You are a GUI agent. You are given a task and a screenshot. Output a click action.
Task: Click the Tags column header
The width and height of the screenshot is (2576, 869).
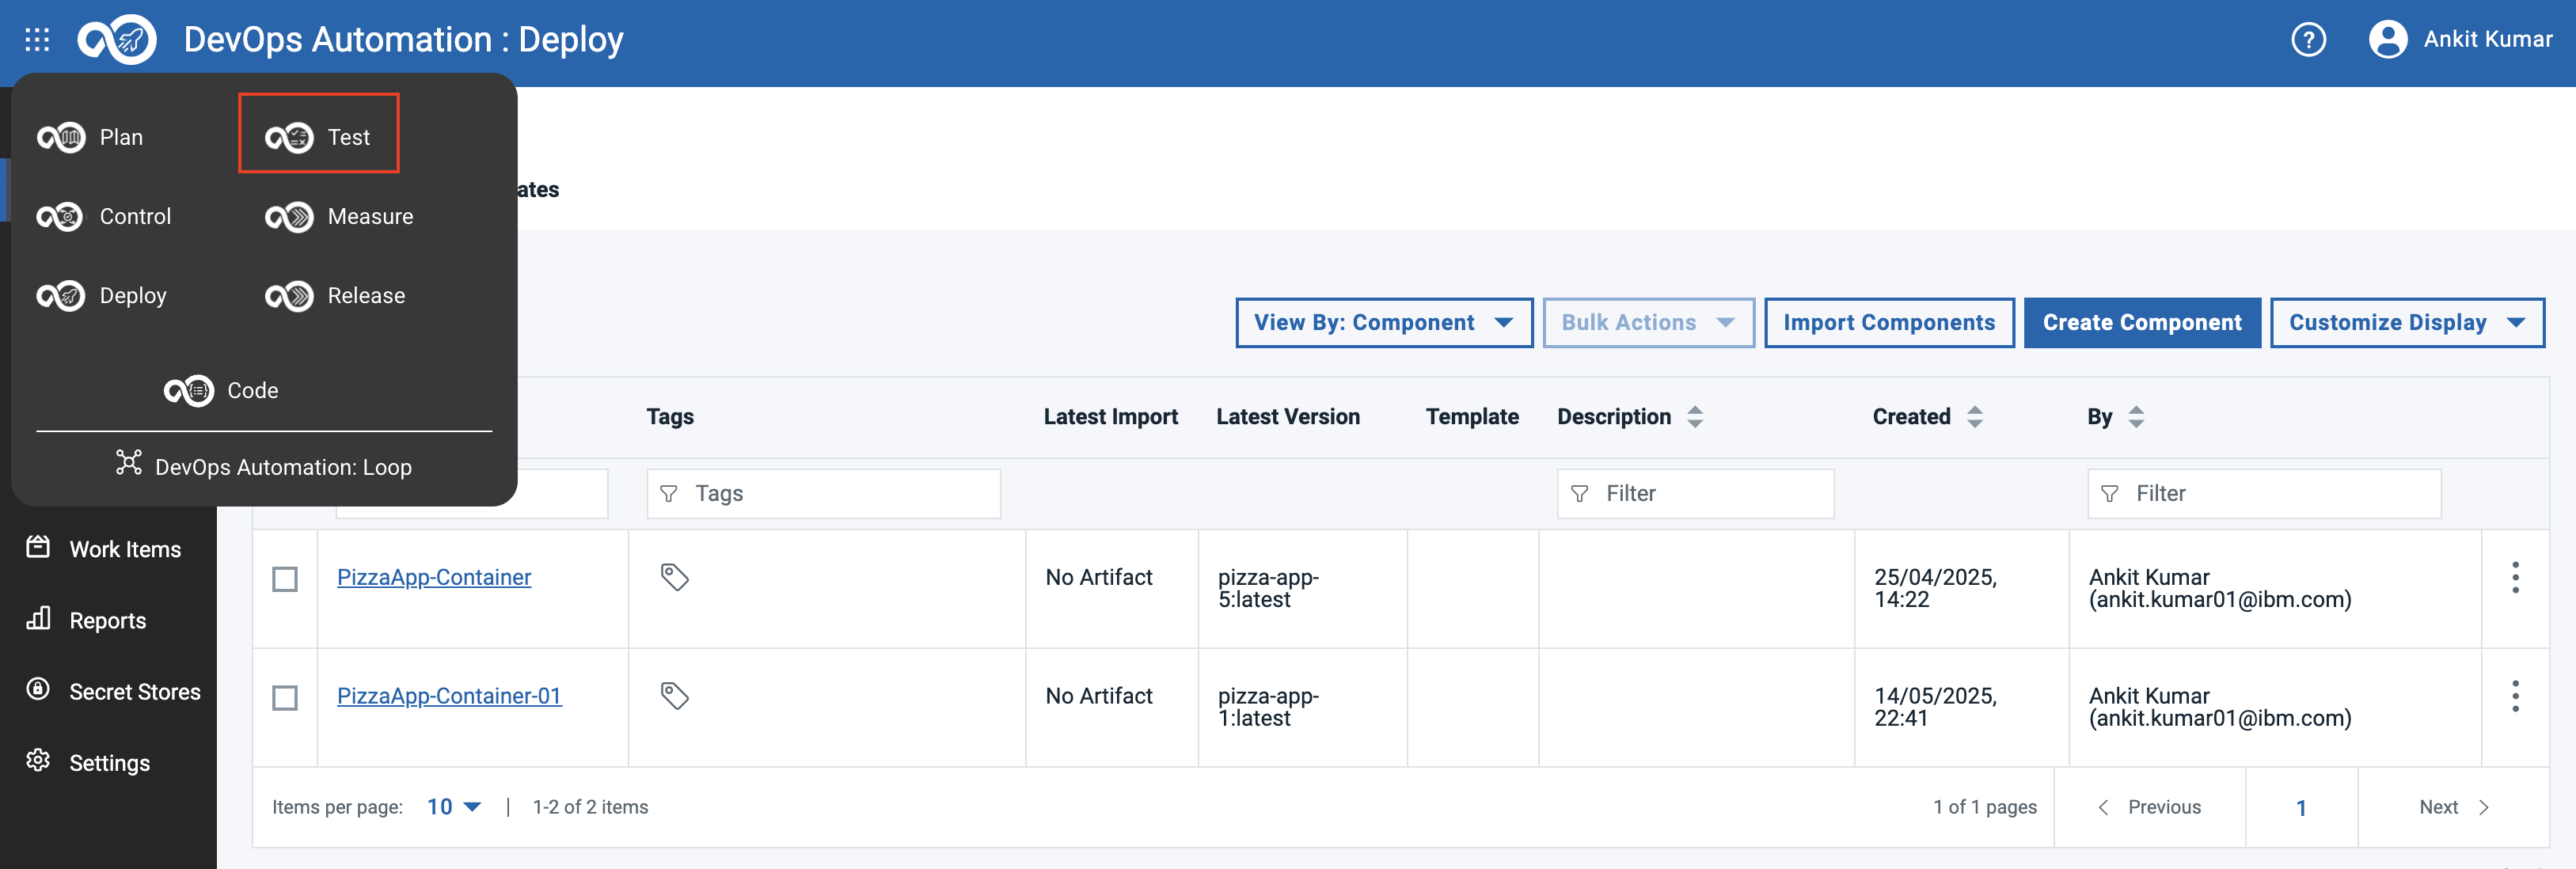point(670,417)
